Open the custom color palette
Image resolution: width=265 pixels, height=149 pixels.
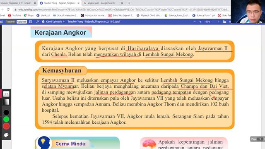6,135
